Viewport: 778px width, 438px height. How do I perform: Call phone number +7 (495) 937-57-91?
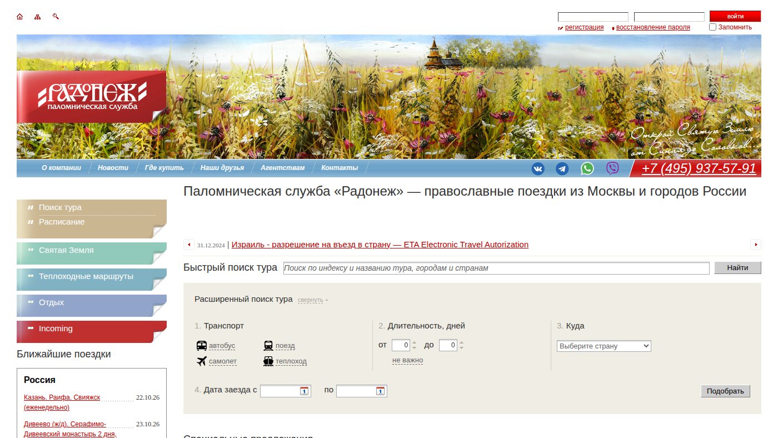(x=699, y=168)
